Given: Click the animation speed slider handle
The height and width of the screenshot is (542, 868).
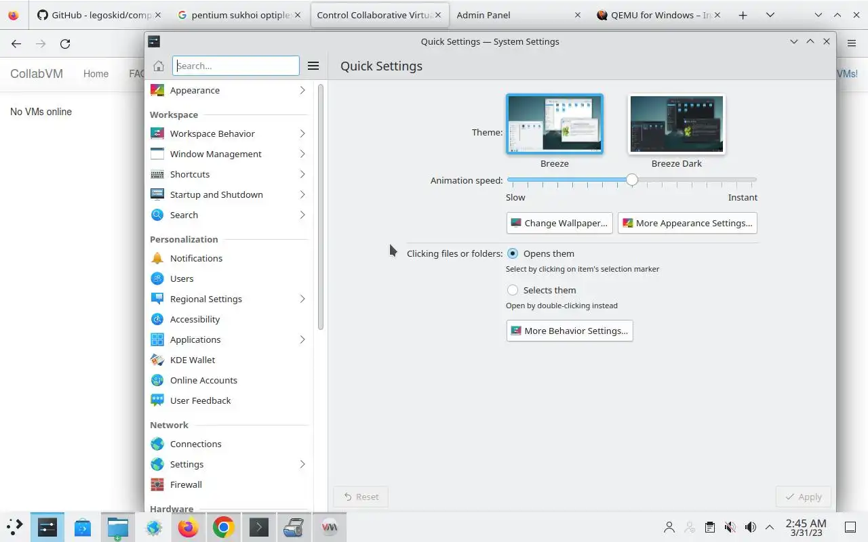Looking at the screenshot, I should coord(632,180).
